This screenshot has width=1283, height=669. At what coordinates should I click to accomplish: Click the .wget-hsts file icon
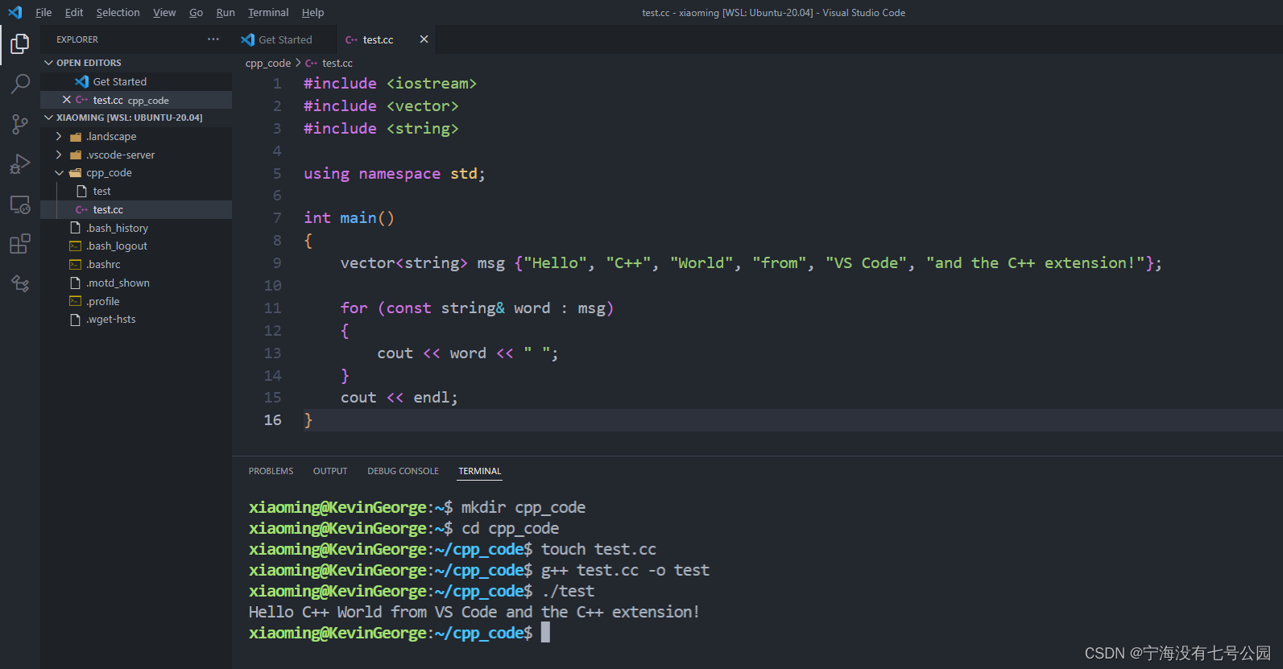pos(76,320)
